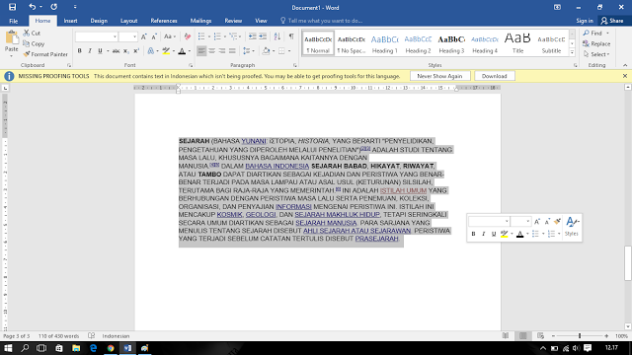Expand the Styles gallery
Screen dimensions: 632x355
[572, 52]
